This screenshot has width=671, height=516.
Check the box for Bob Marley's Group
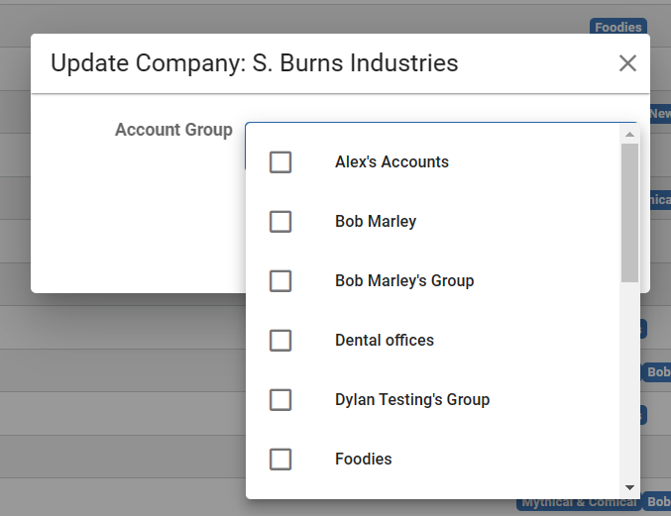280,281
